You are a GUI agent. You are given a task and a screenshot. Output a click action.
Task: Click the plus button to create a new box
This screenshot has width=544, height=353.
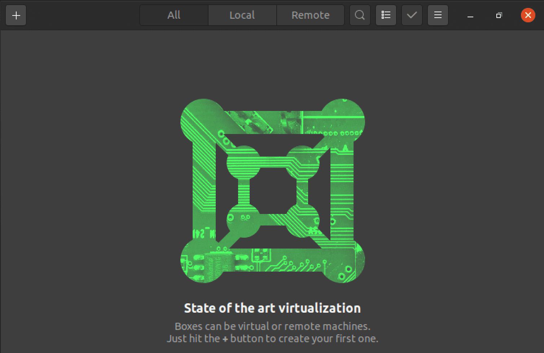(x=16, y=15)
